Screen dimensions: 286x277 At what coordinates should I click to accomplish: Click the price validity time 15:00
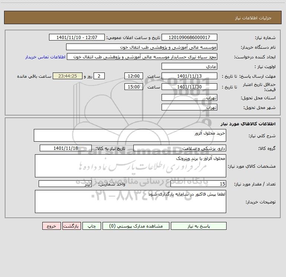pyautogui.click(x=133, y=87)
